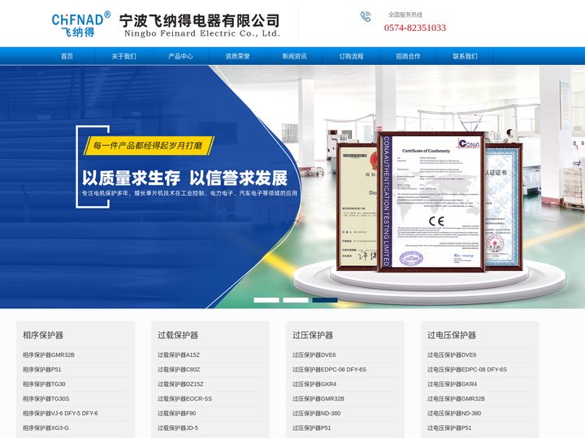Click the yellow slogan 每一件产品都经得起岁月打磨
Viewport: 585px width, 438px height.
coord(147,145)
